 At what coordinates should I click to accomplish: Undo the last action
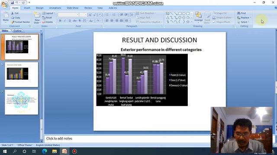(x=17, y=3)
